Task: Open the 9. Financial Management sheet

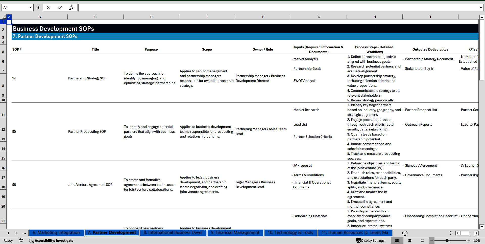Action: click(x=235, y=233)
